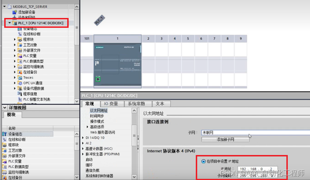
Task: Click the PLC 变量 icon in detail view list
Action: (x=4, y=161)
